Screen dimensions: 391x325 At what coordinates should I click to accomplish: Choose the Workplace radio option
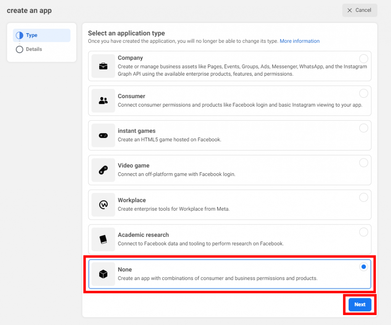364,197
